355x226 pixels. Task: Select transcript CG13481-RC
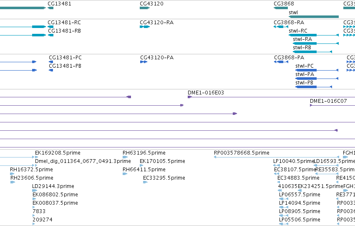50,27
